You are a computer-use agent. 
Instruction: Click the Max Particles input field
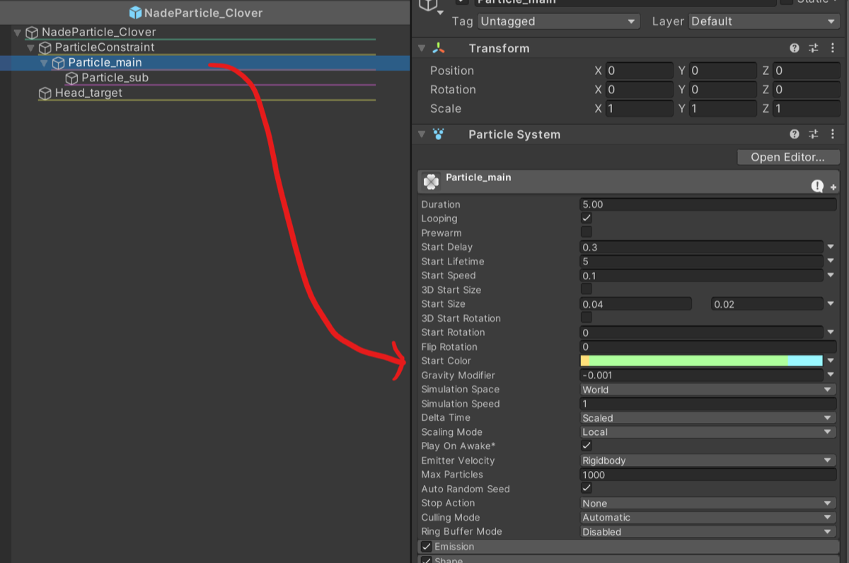[x=707, y=475]
